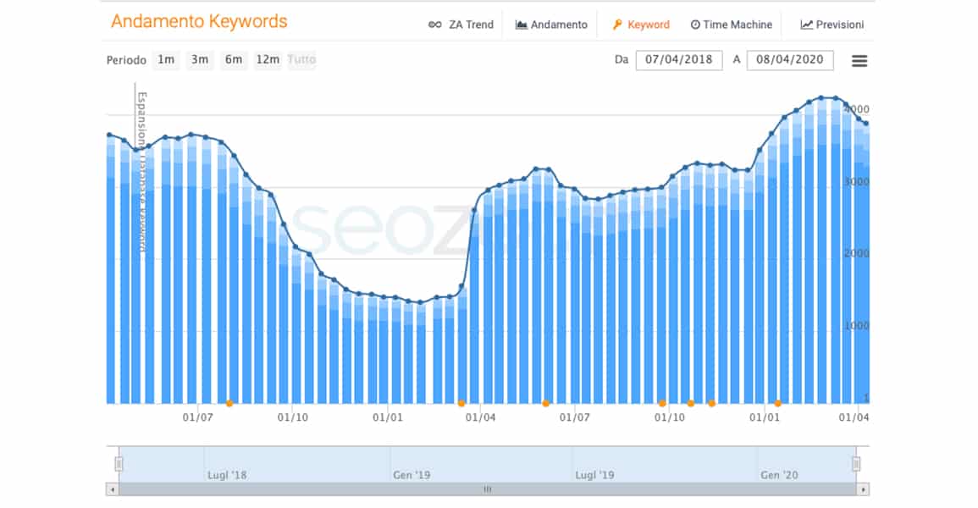This screenshot has height=508, width=978.
Task: Select the Tutto period button
Action: [x=302, y=60]
